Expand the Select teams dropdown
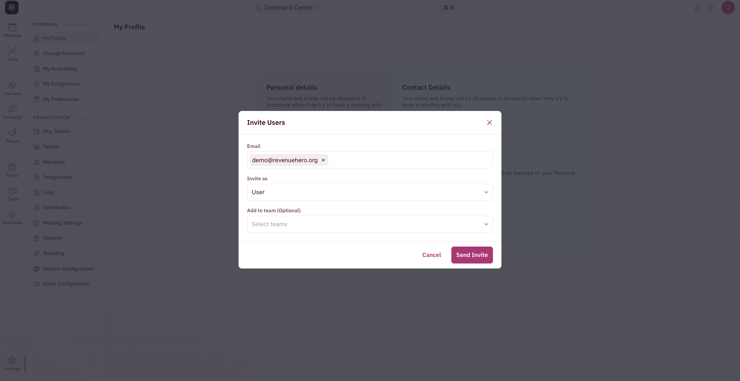This screenshot has height=381, width=740. (370, 224)
